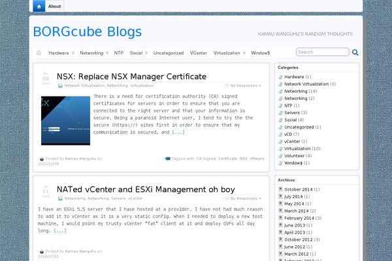The image size is (392, 261).
Task: Open the VMware tag link
Action: coord(257,159)
